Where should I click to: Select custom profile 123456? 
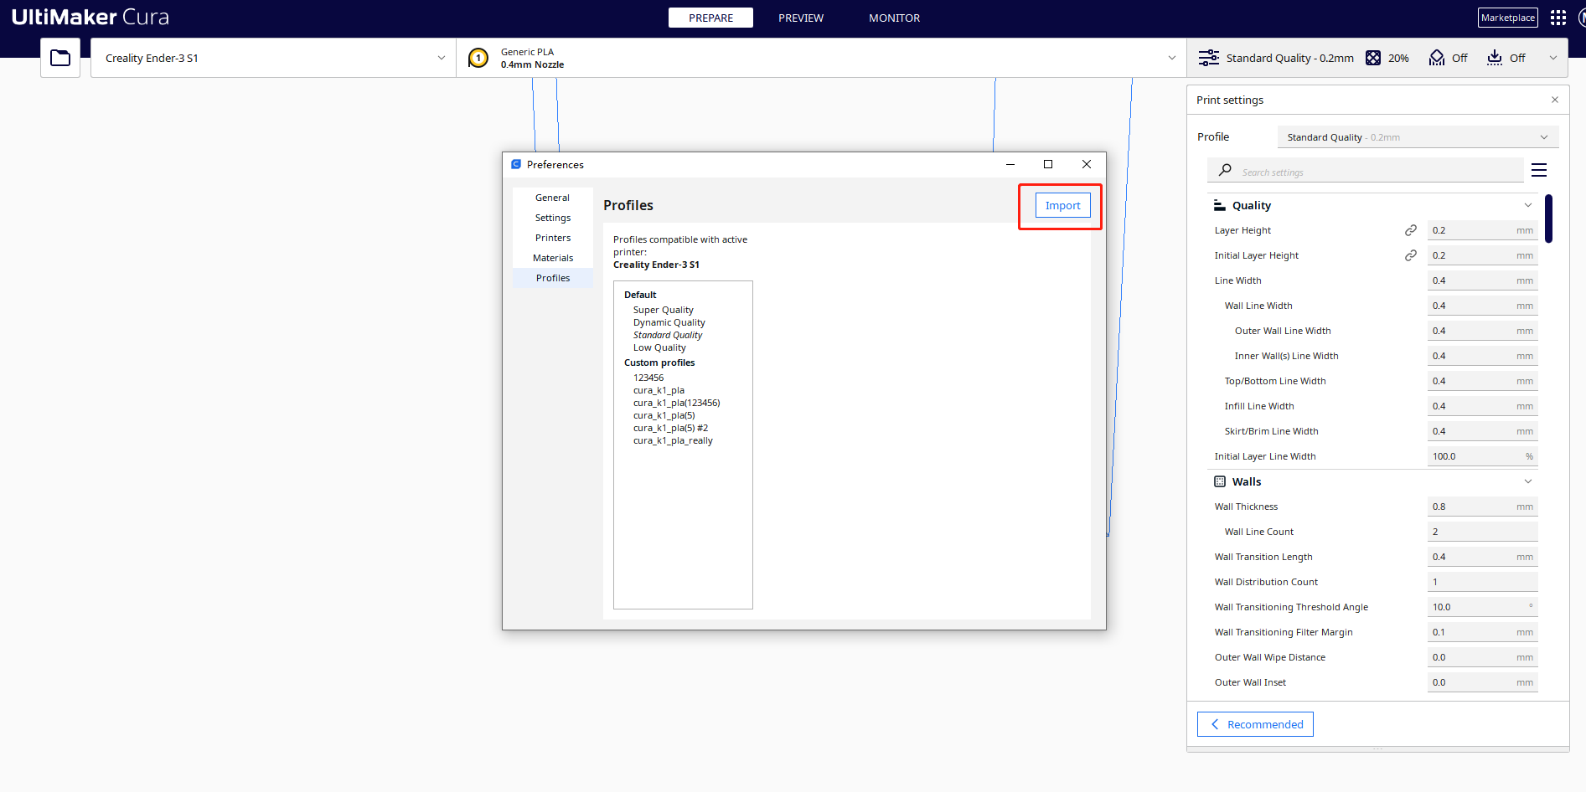(x=648, y=378)
